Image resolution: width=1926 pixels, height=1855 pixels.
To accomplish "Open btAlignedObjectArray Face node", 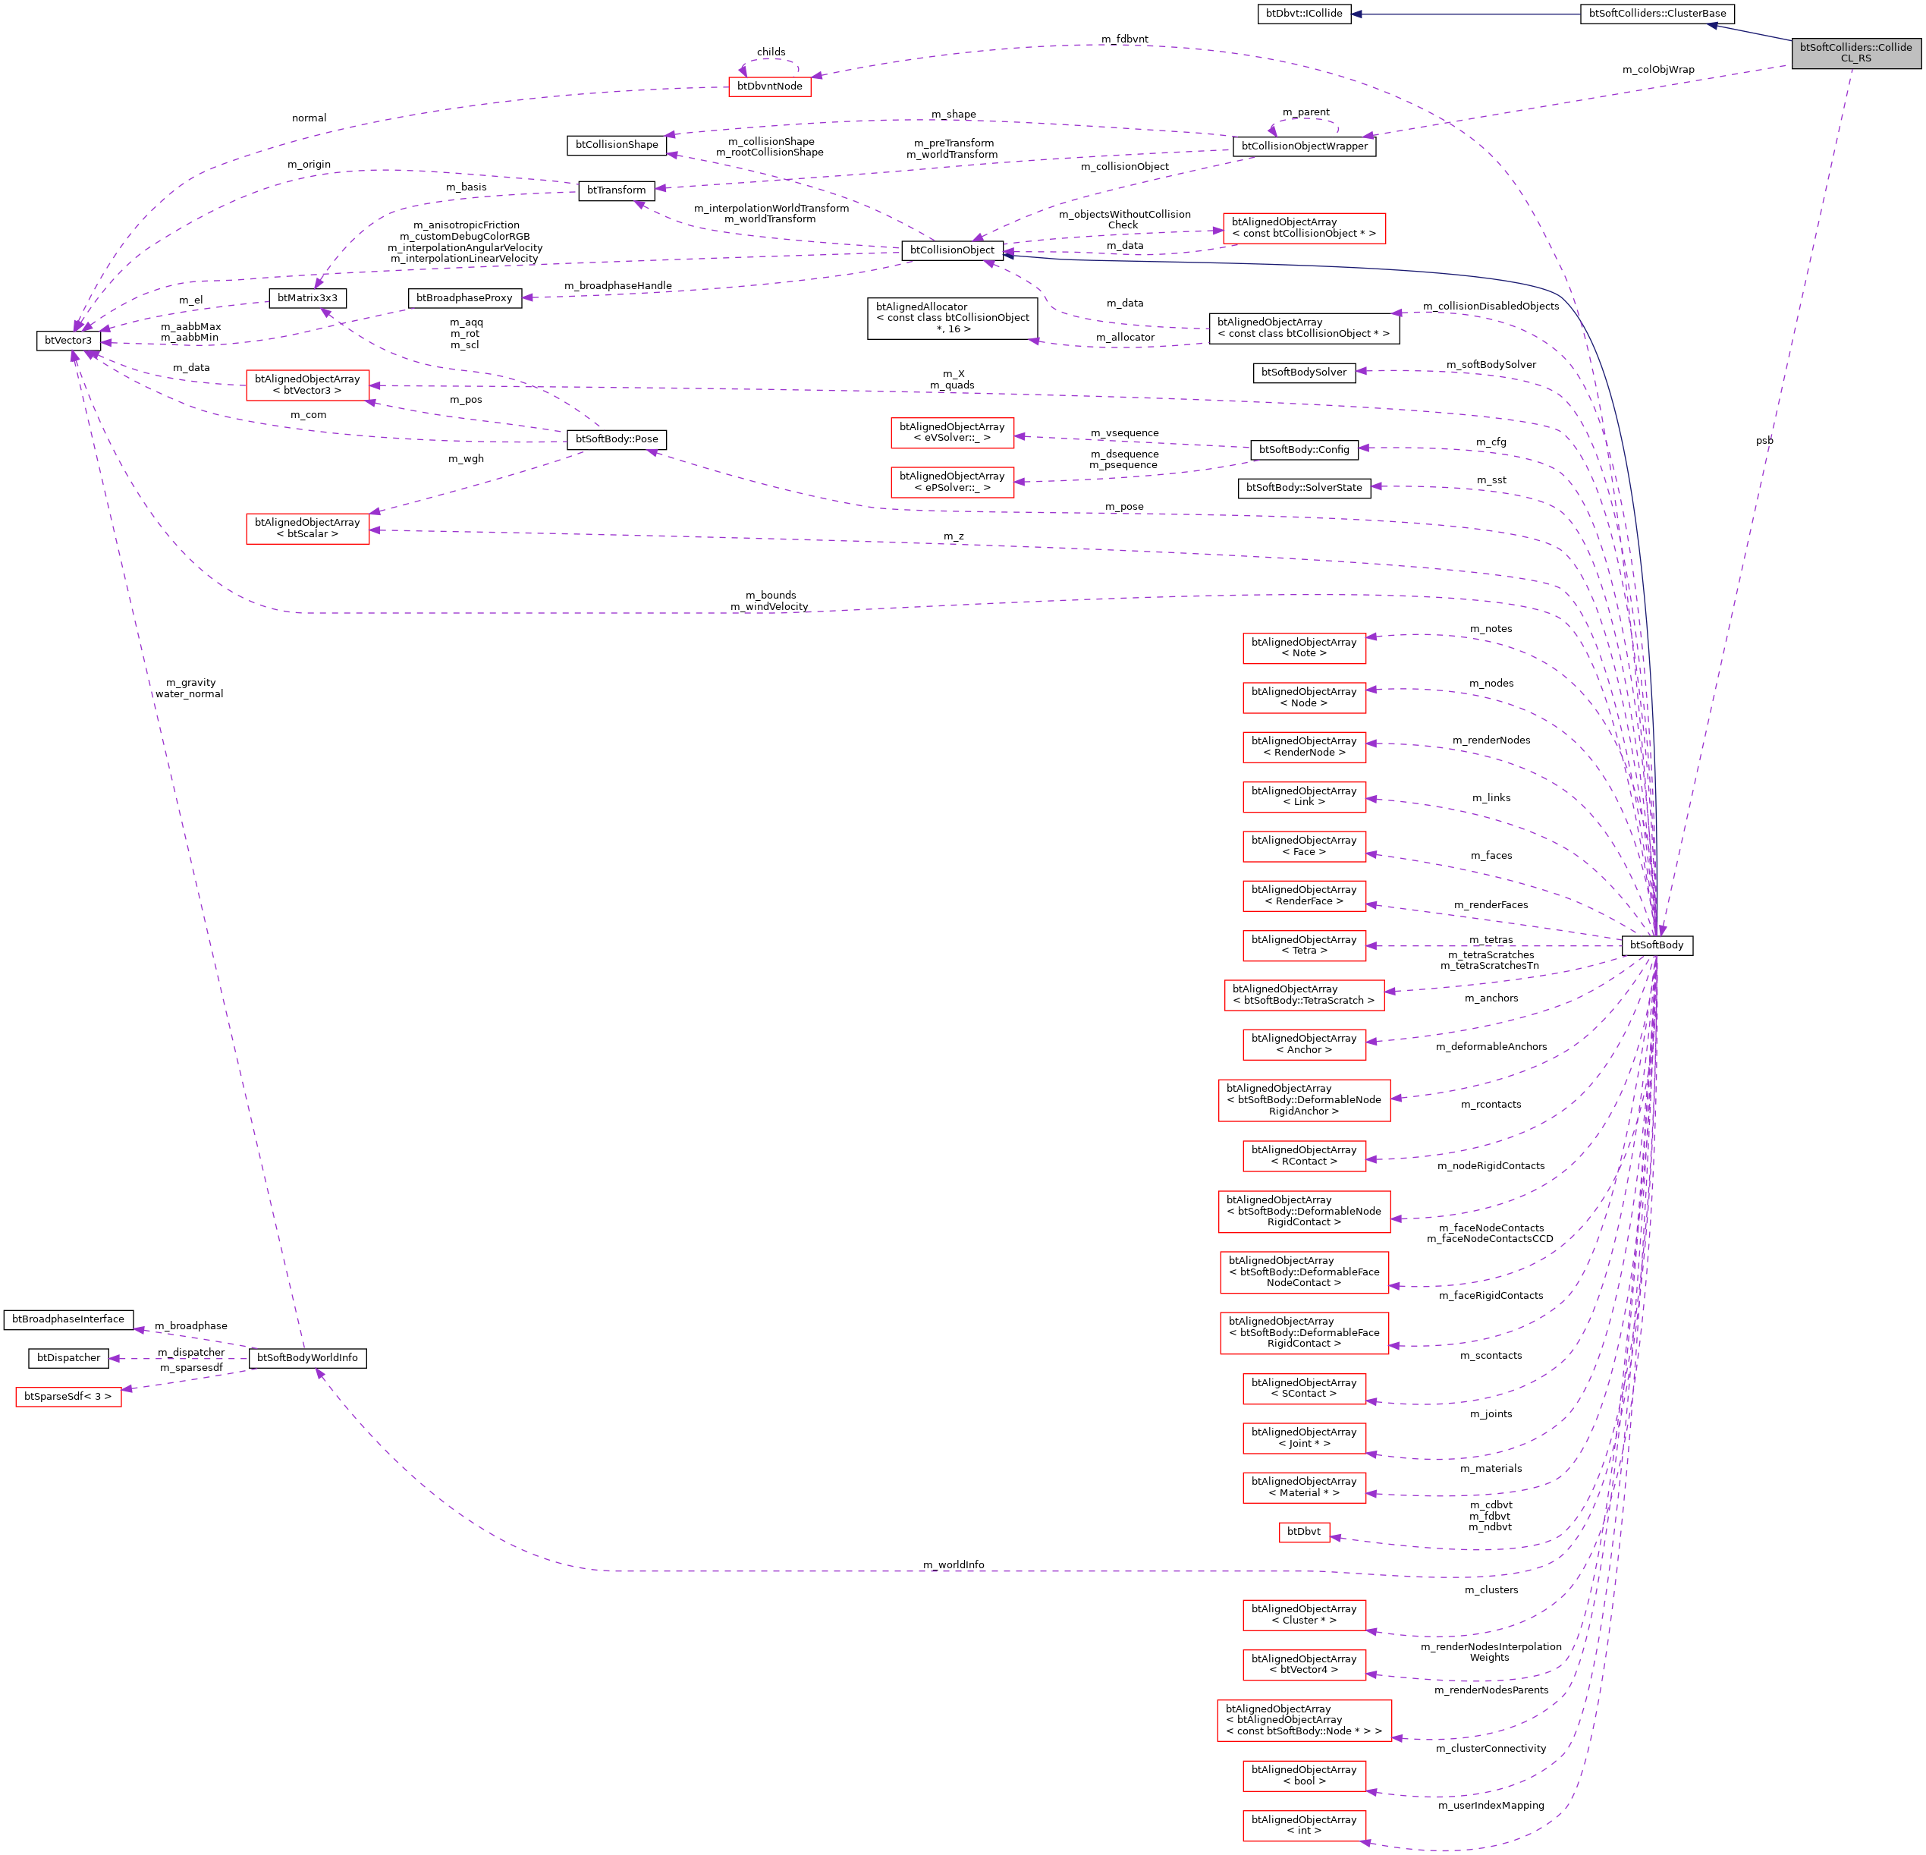I will [1304, 847].
